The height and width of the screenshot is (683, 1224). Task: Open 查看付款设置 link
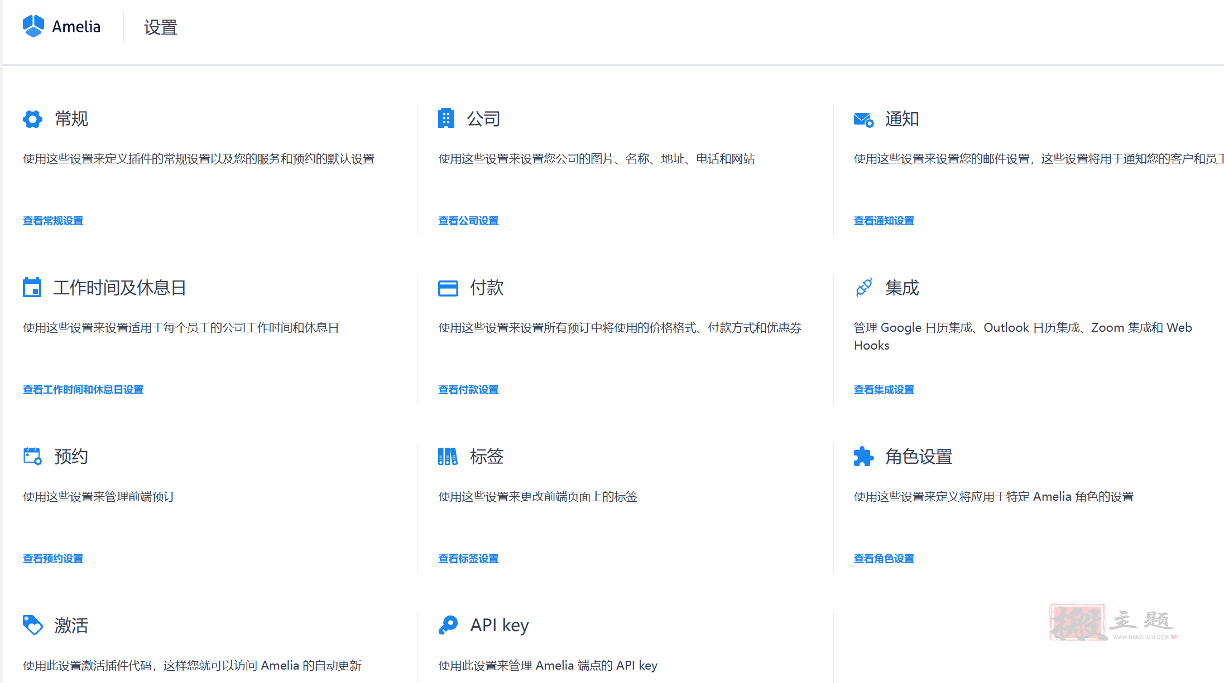468,390
